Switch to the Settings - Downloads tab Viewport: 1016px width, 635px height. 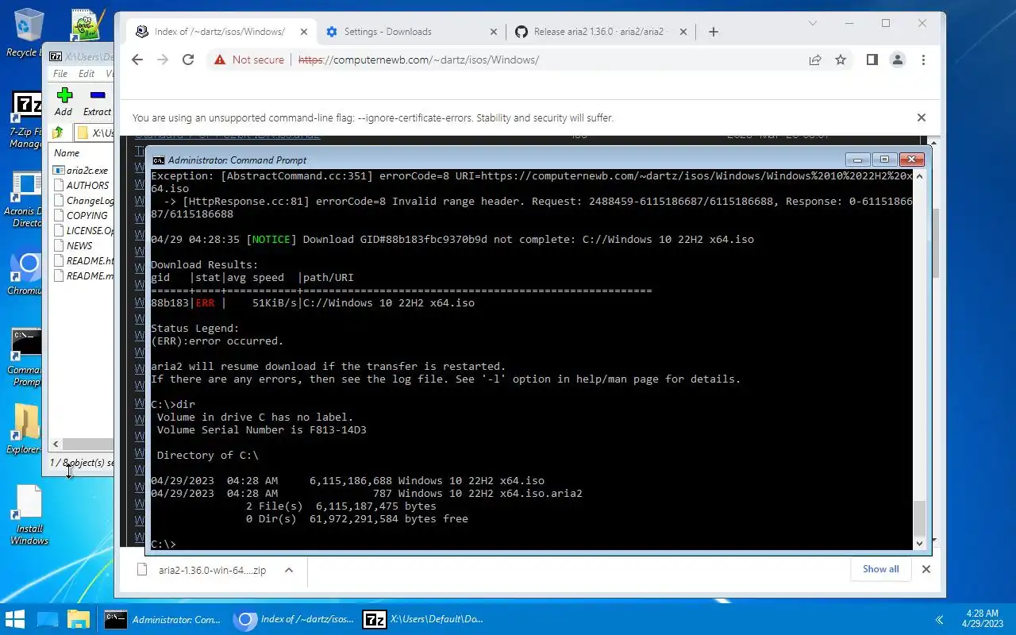point(410,32)
